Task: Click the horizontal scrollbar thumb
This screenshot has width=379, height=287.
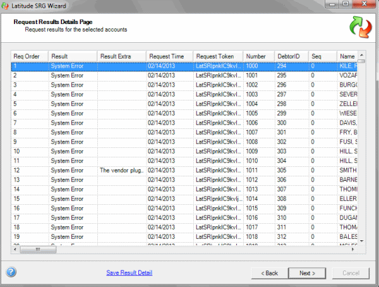Action: tap(38, 249)
